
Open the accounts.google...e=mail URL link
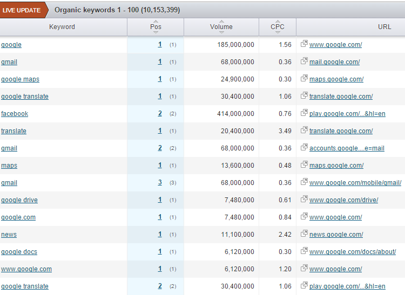point(347,148)
